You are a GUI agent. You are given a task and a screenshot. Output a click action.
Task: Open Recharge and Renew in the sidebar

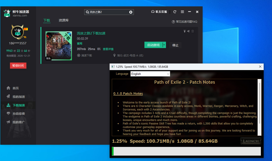point(16,114)
